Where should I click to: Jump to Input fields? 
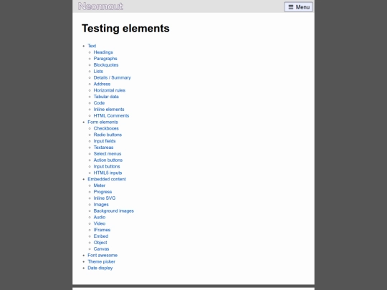pos(105,141)
